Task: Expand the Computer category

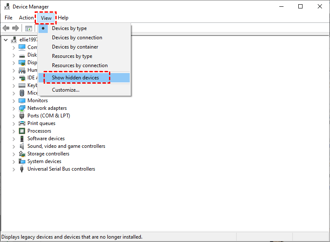Action: coord(14,48)
